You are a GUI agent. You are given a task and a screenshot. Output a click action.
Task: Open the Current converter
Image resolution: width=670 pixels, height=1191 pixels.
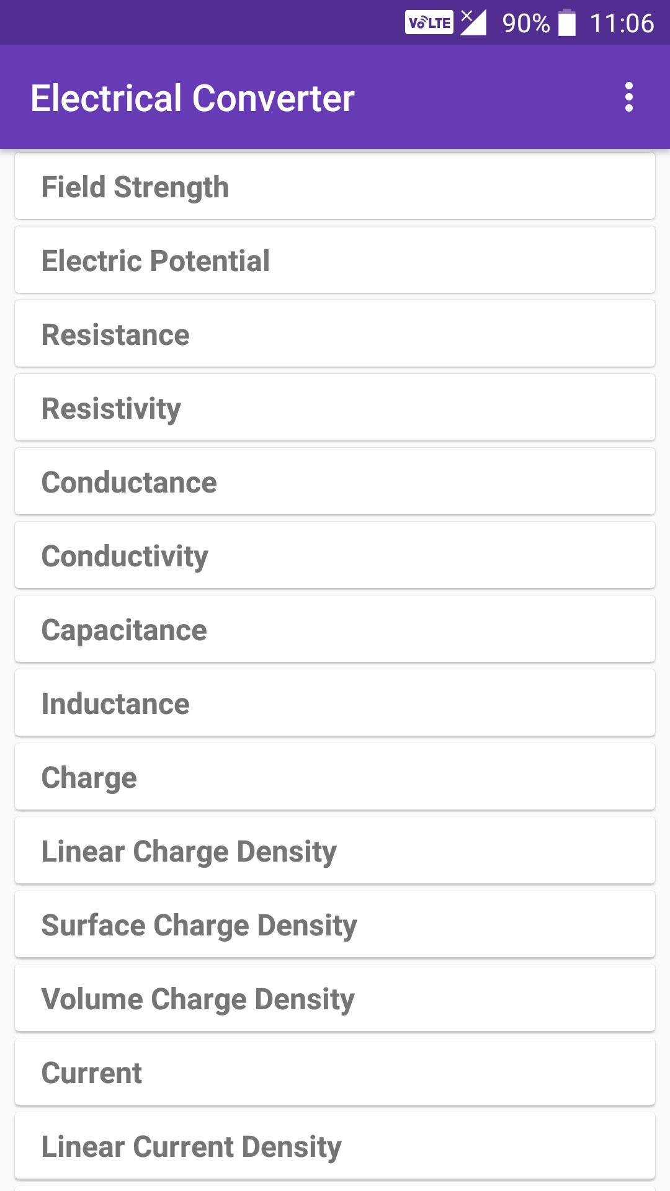point(335,1072)
